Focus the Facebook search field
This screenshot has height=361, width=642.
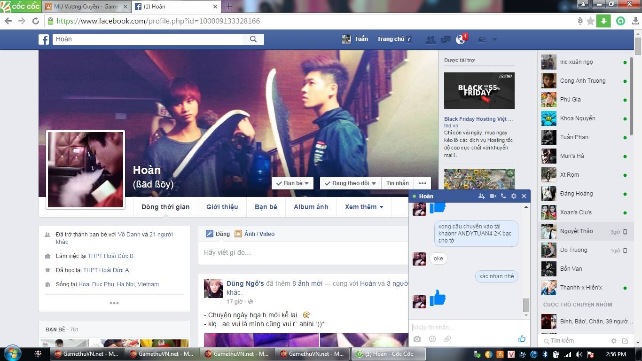point(148,39)
